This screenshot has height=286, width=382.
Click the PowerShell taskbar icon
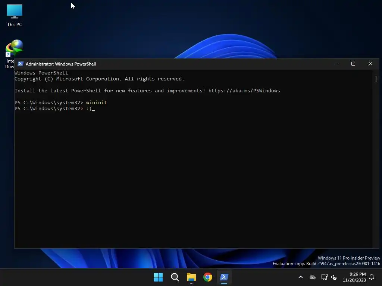(x=224, y=277)
